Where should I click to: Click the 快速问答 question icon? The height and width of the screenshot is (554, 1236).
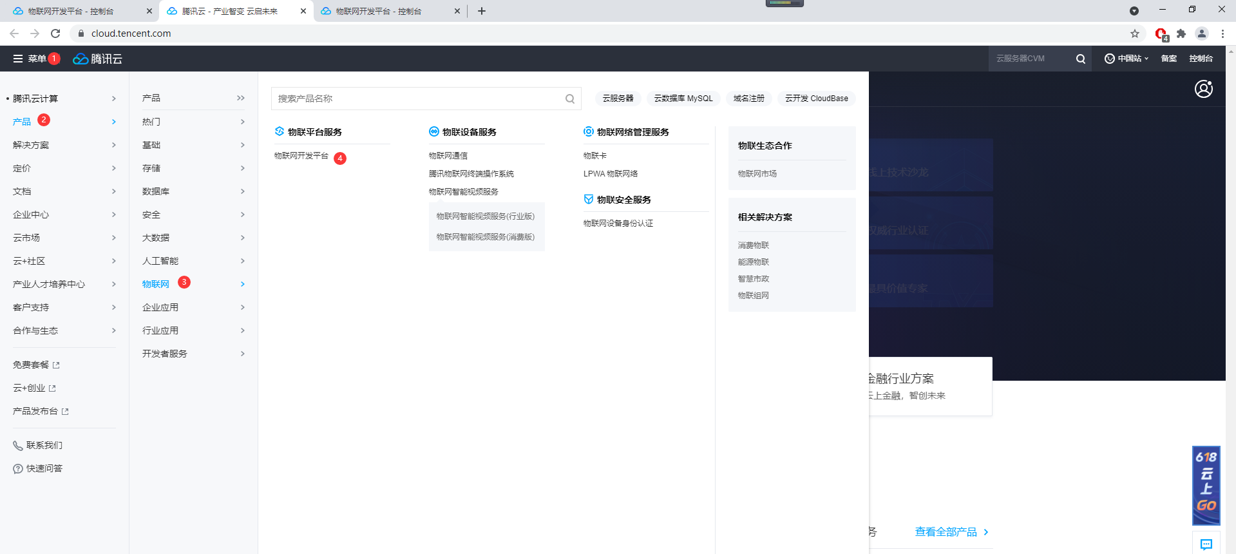pyautogui.click(x=18, y=469)
